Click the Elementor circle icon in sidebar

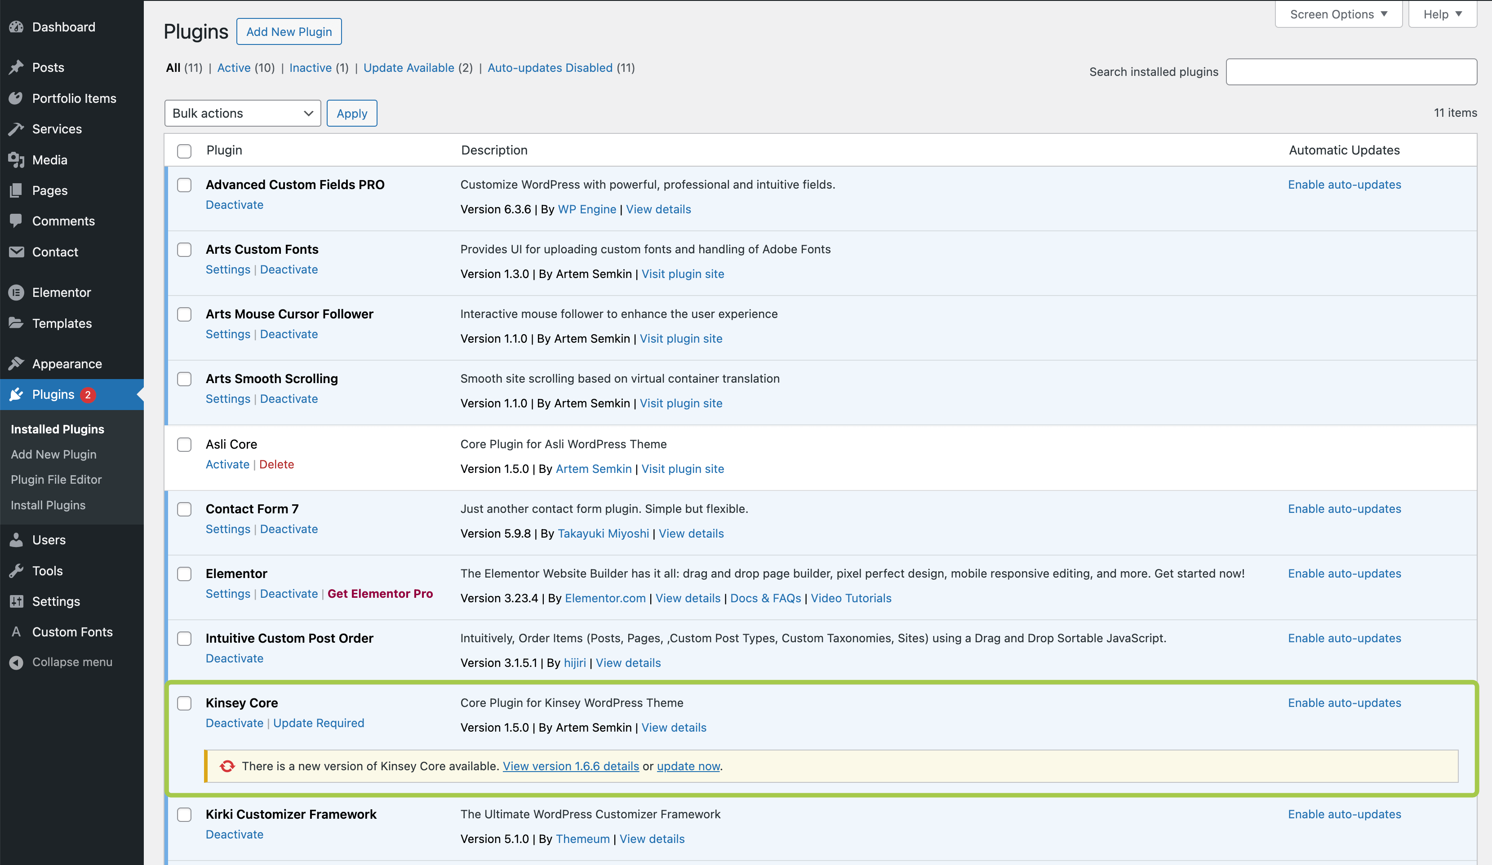pos(16,292)
